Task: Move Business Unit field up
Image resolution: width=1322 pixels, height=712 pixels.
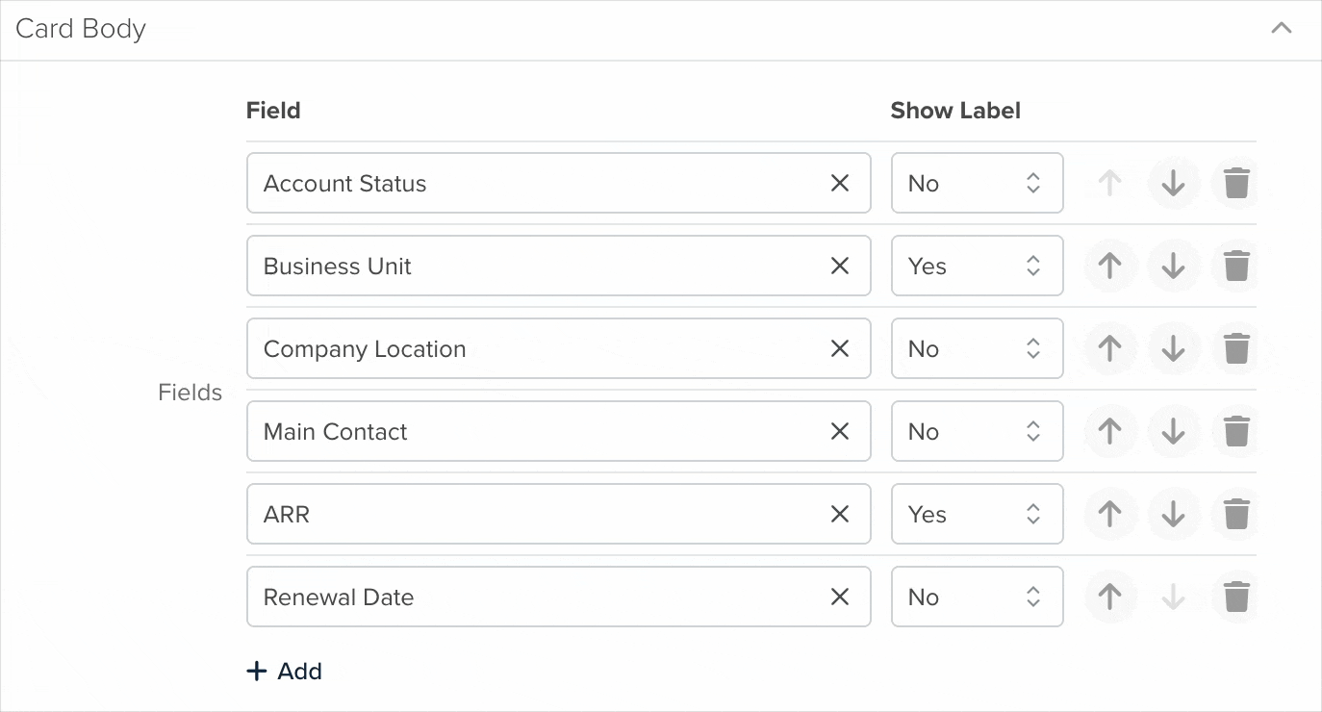Action: pyautogui.click(x=1110, y=266)
